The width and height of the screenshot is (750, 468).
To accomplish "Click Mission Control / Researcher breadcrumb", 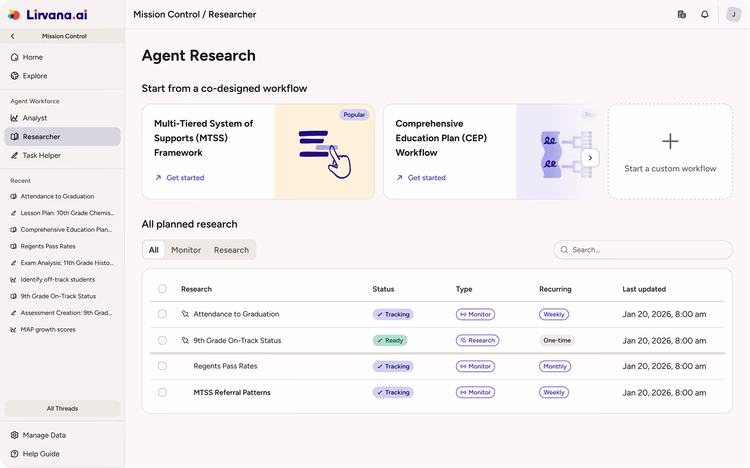I will [195, 15].
